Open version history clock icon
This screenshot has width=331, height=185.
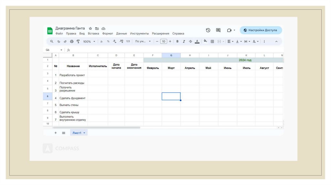coord(208,30)
